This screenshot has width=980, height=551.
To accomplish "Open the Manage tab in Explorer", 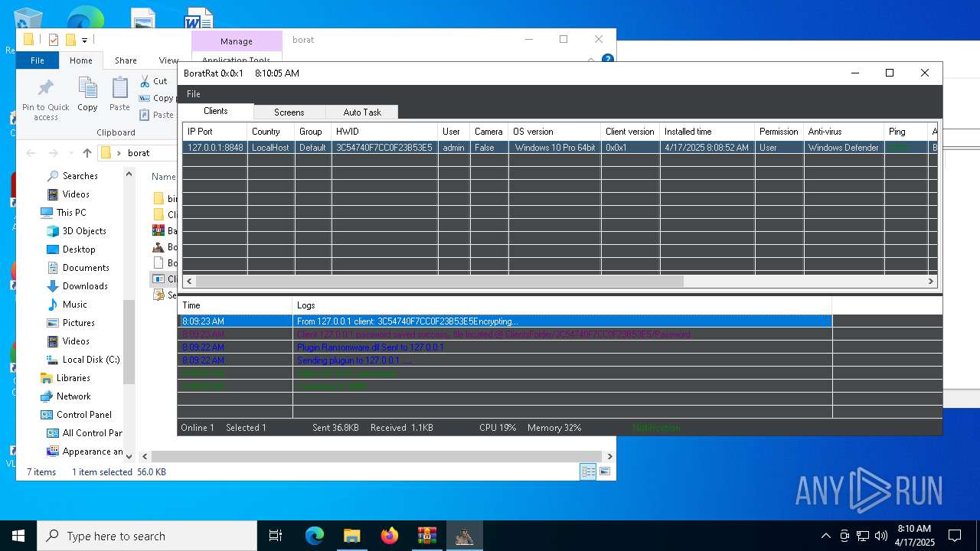I will pyautogui.click(x=237, y=41).
